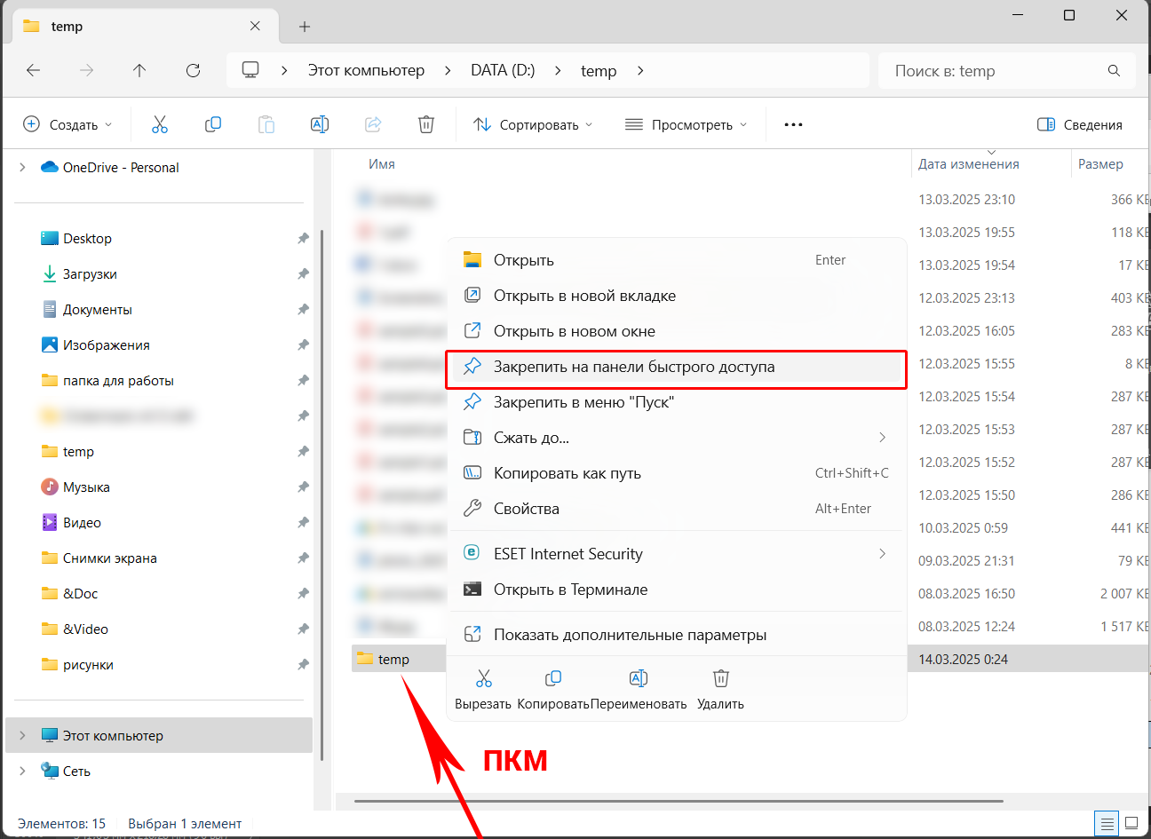Open a new tab with the plus button

(x=305, y=27)
